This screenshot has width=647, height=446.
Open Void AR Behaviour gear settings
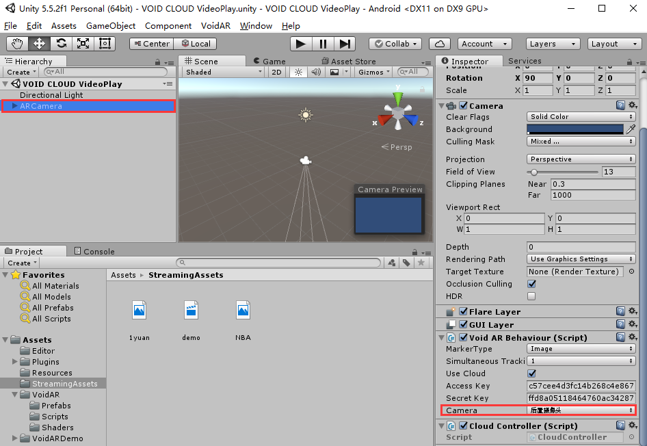tap(633, 337)
